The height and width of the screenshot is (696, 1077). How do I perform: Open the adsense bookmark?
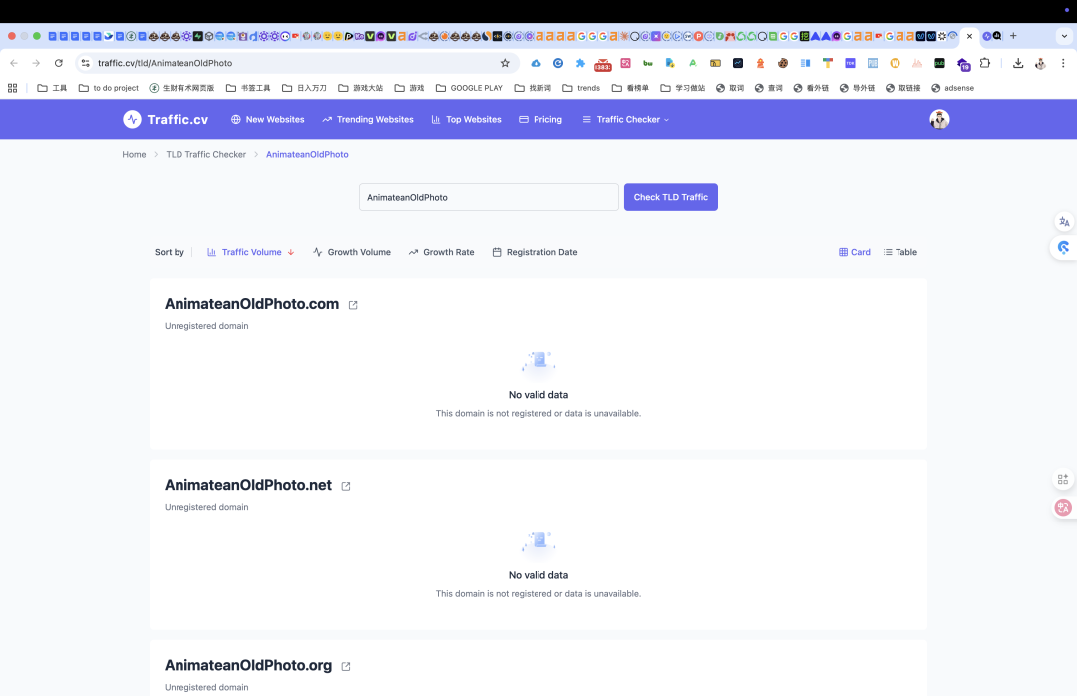[x=952, y=88]
